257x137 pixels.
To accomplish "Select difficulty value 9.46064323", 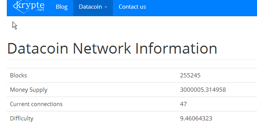I will point(196,119).
